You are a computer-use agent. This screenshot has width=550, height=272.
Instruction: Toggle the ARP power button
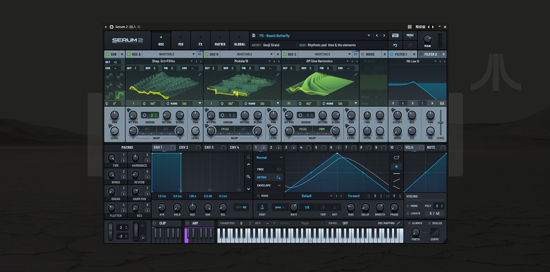tap(187, 223)
